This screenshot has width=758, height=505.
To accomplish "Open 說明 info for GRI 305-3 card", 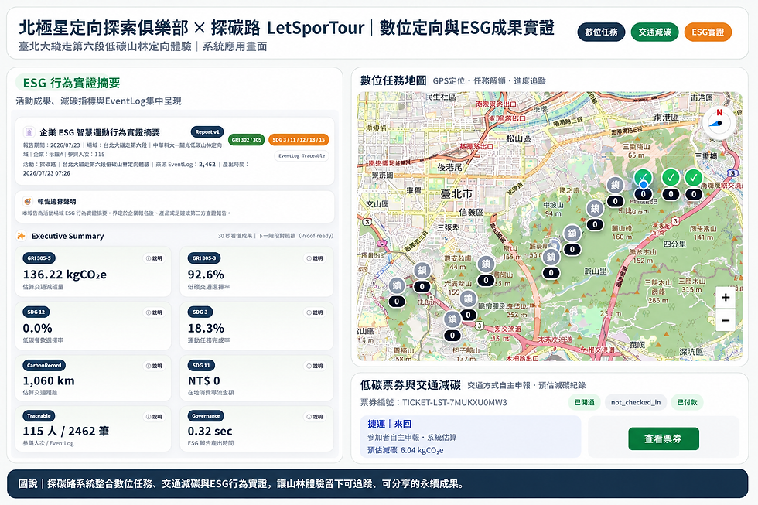I will (x=316, y=258).
